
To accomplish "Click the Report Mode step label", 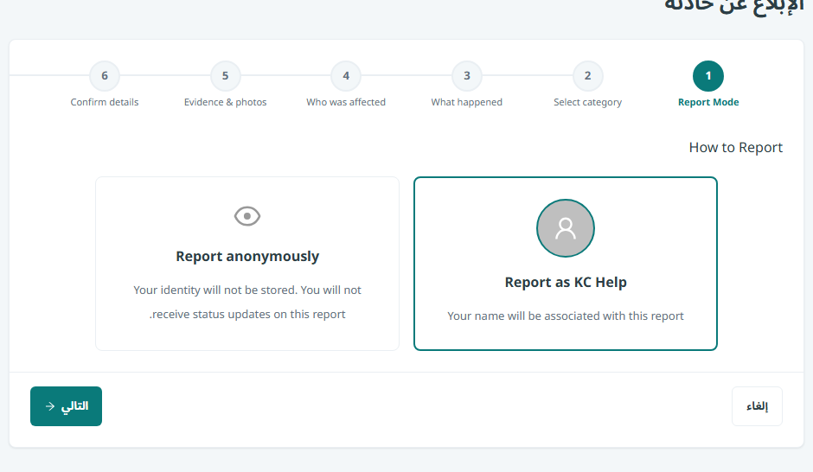I will (708, 102).
